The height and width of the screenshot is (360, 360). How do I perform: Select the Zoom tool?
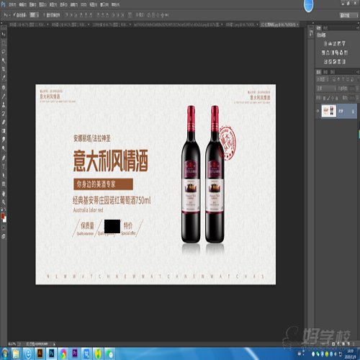pos(4,202)
